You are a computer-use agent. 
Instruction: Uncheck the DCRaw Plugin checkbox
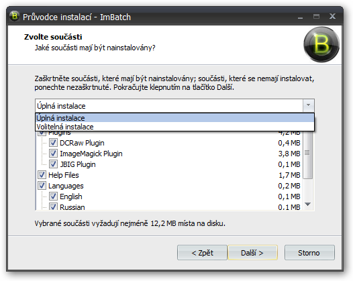coord(53,143)
